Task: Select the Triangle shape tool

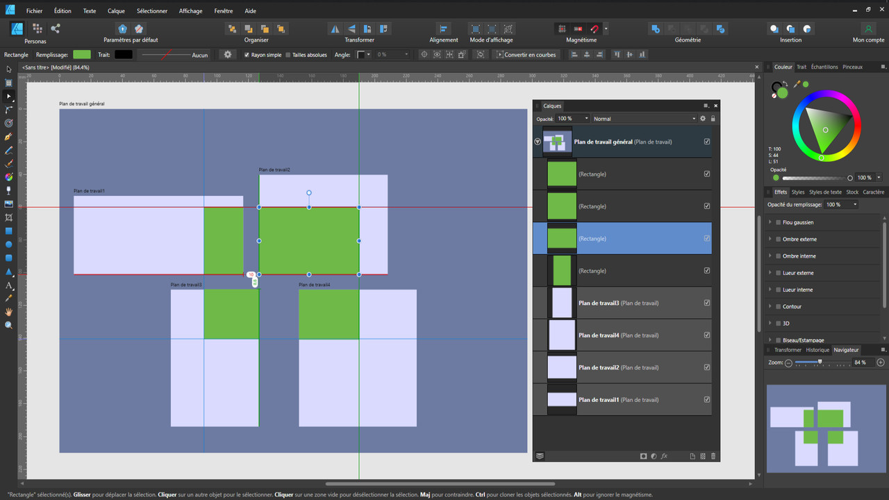Action: point(9,272)
